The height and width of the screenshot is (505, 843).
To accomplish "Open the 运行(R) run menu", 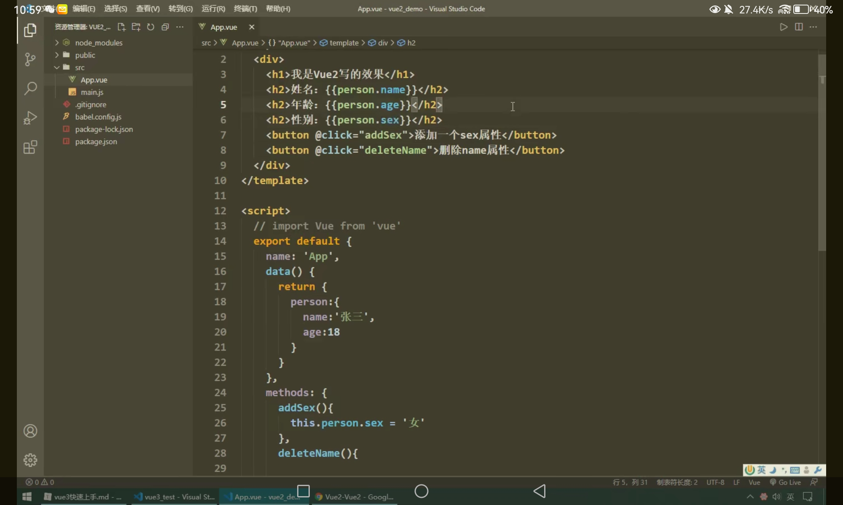I will pos(213,9).
